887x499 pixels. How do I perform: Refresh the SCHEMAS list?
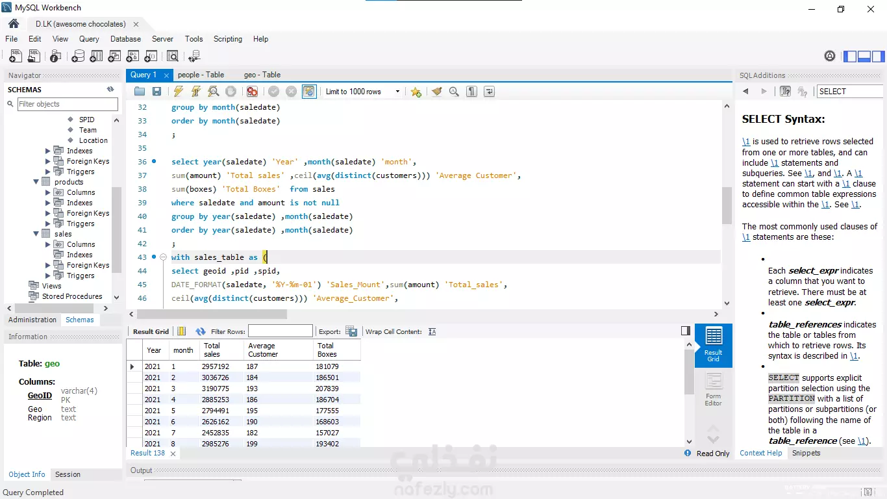coord(110,90)
